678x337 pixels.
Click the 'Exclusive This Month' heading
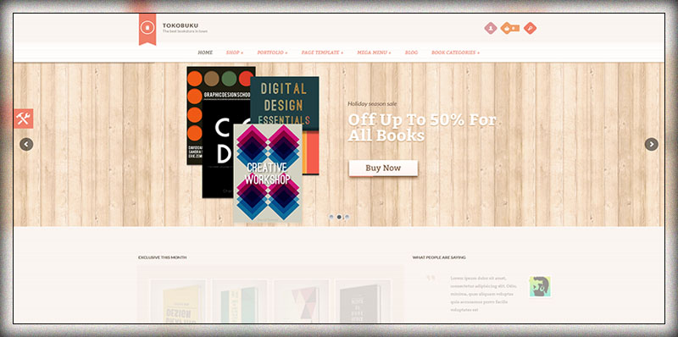tap(162, 257)
